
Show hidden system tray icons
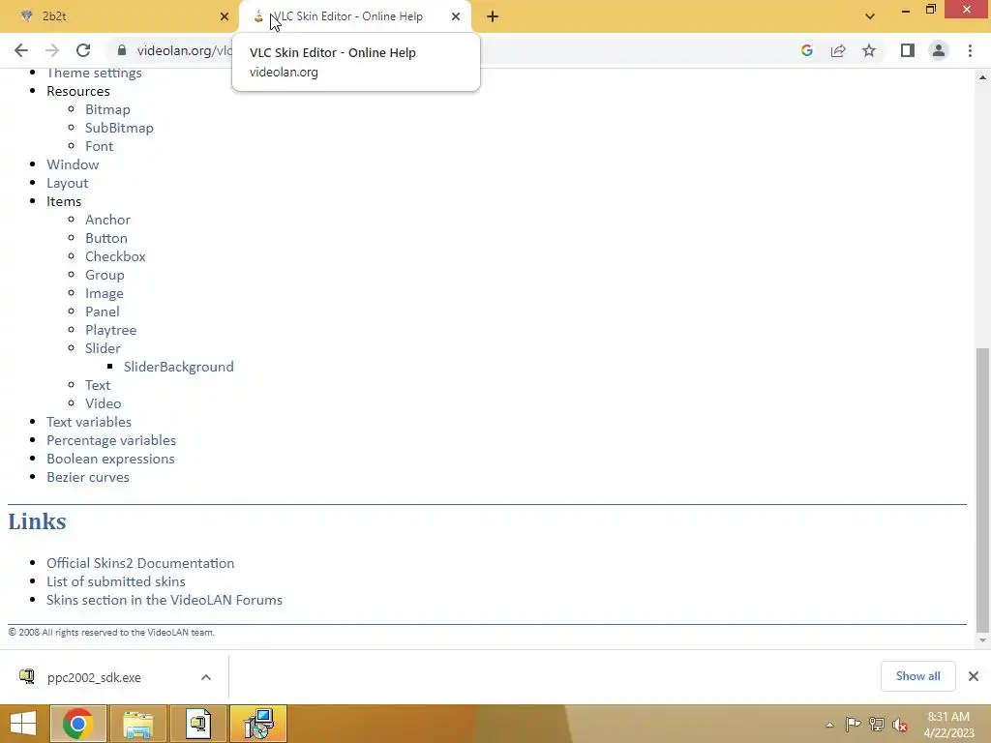(829, 725)
